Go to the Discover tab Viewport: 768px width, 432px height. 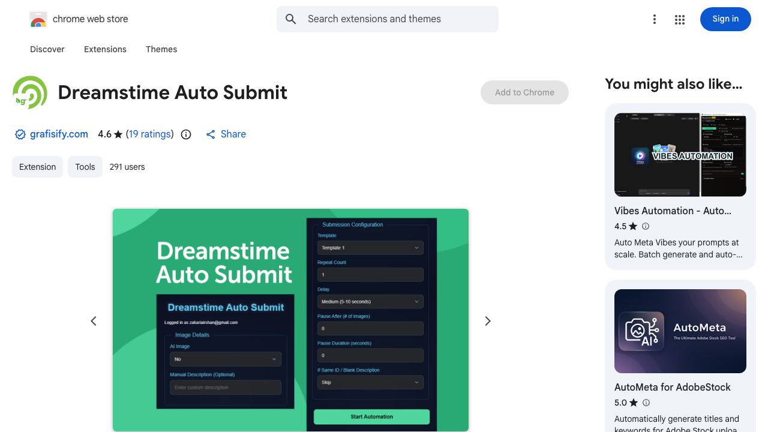(47, 49)
